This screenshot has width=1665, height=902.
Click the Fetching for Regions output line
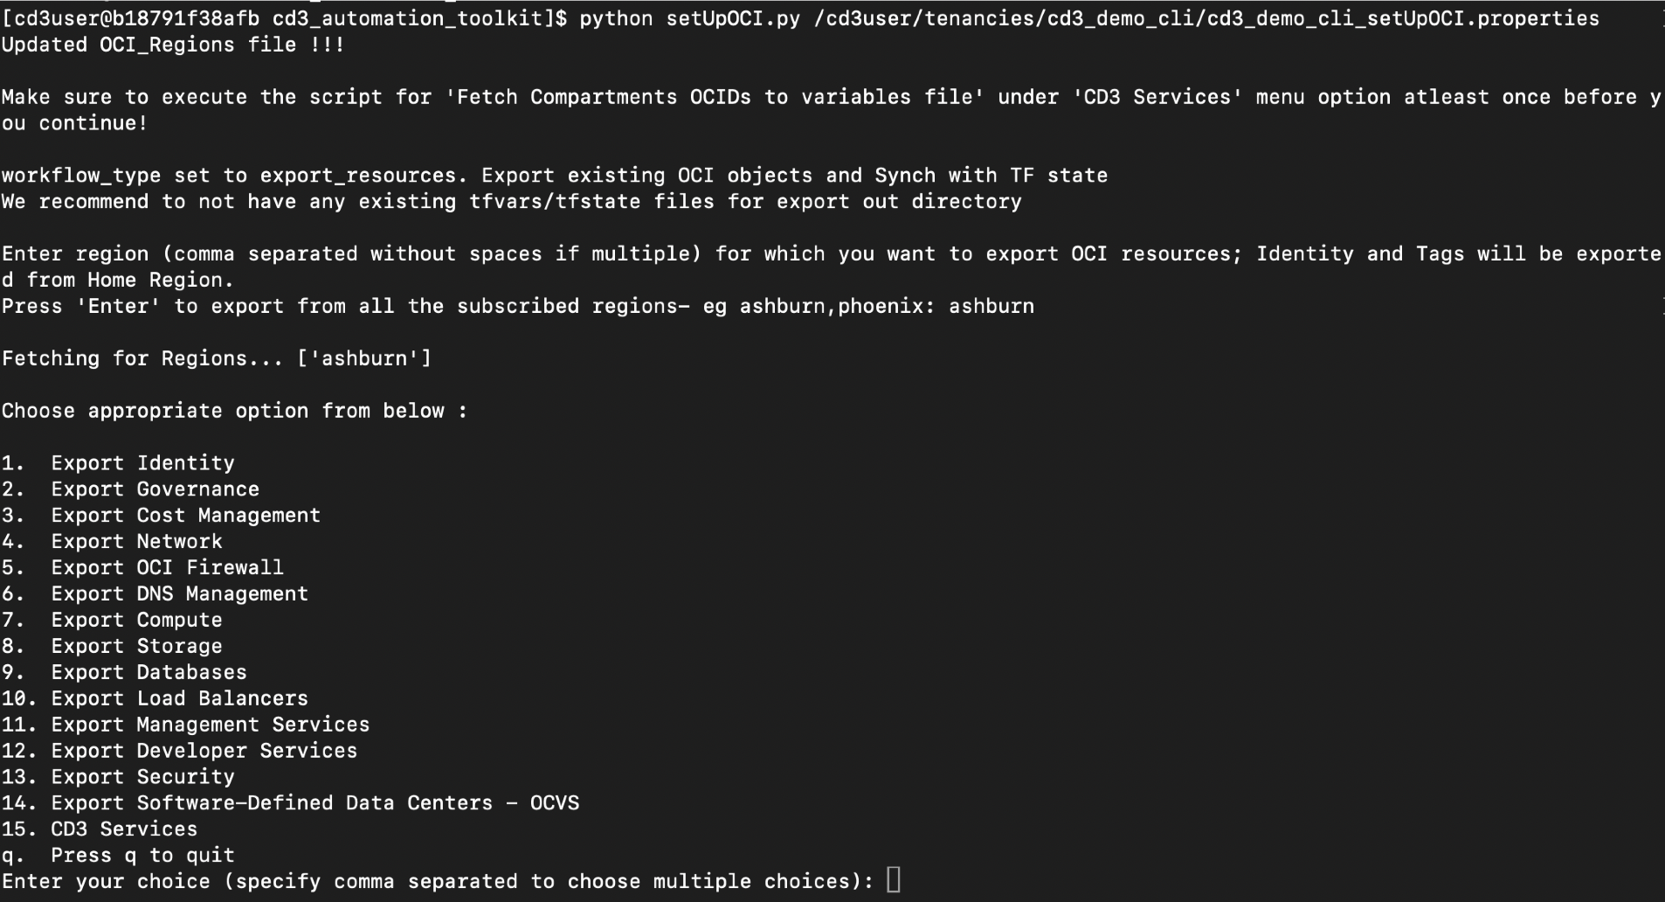pos(217,359)
